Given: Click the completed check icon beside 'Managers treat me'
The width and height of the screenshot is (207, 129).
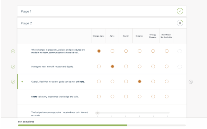Looking at the screenshot, I should point(13,67).
